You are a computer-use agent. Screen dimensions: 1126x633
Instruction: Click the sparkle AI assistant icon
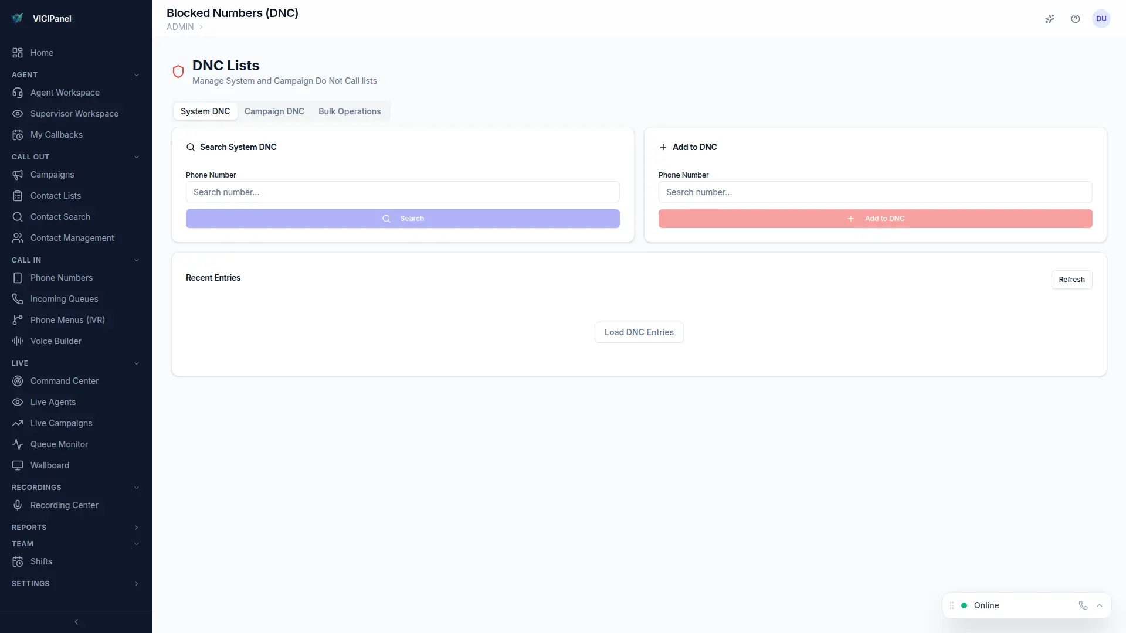tap(1050, 19)
